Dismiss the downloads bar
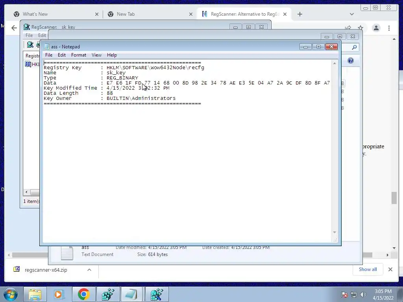 click(390, 269)
